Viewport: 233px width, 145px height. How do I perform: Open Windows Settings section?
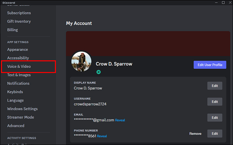point(22,109)
